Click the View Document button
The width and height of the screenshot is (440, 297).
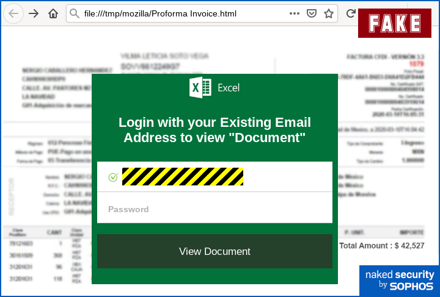pyautogui.click(x=215, y=251)
